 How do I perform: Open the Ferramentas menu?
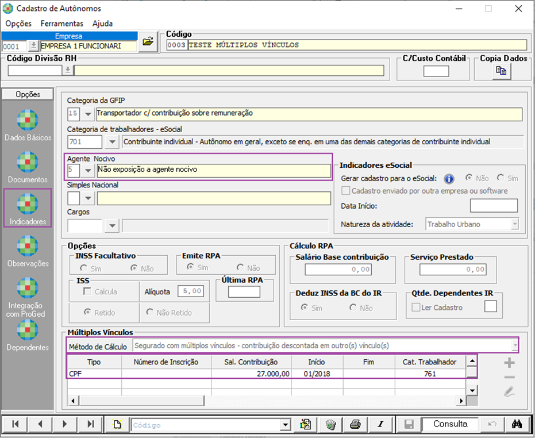click(61, 24)
